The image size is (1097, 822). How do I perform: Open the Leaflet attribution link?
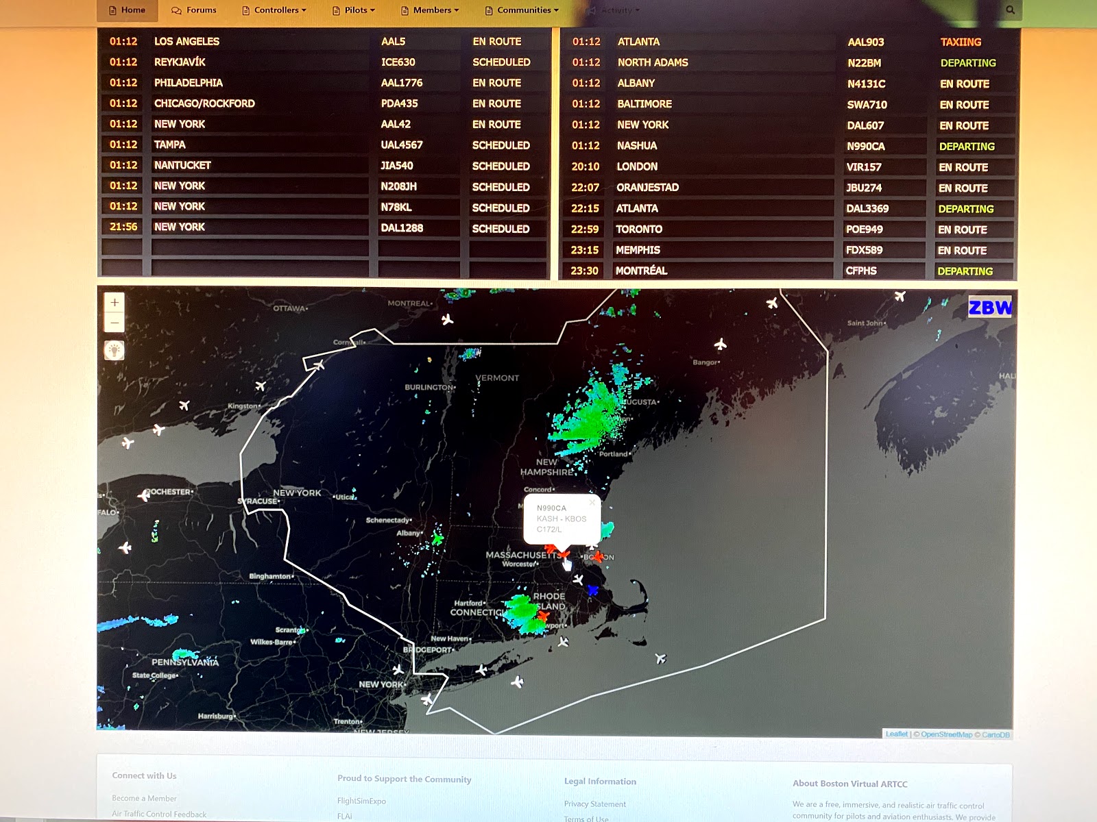896,734
